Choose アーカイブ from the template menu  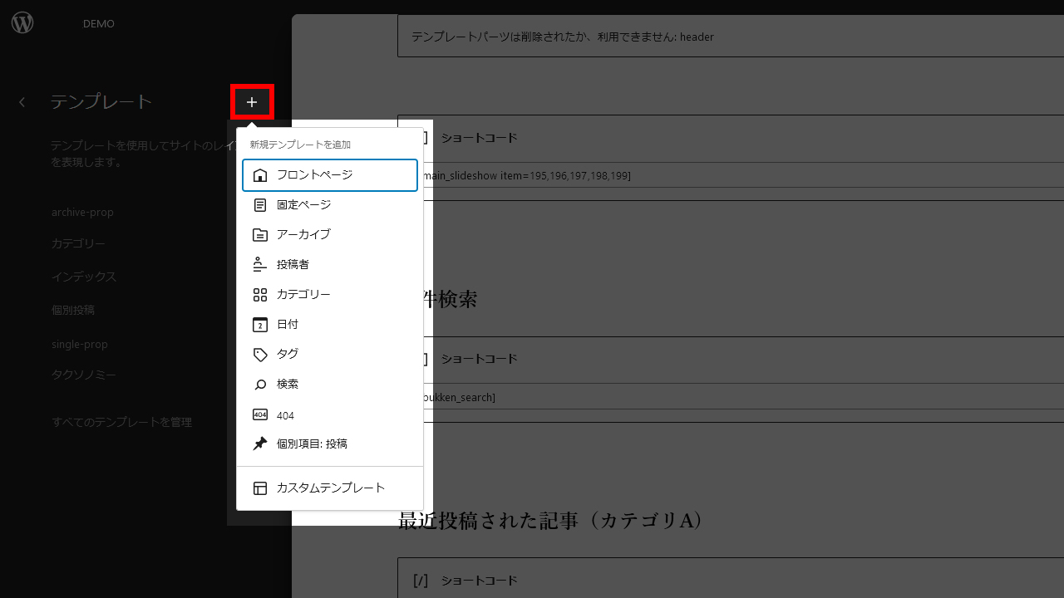pos(330,235)
